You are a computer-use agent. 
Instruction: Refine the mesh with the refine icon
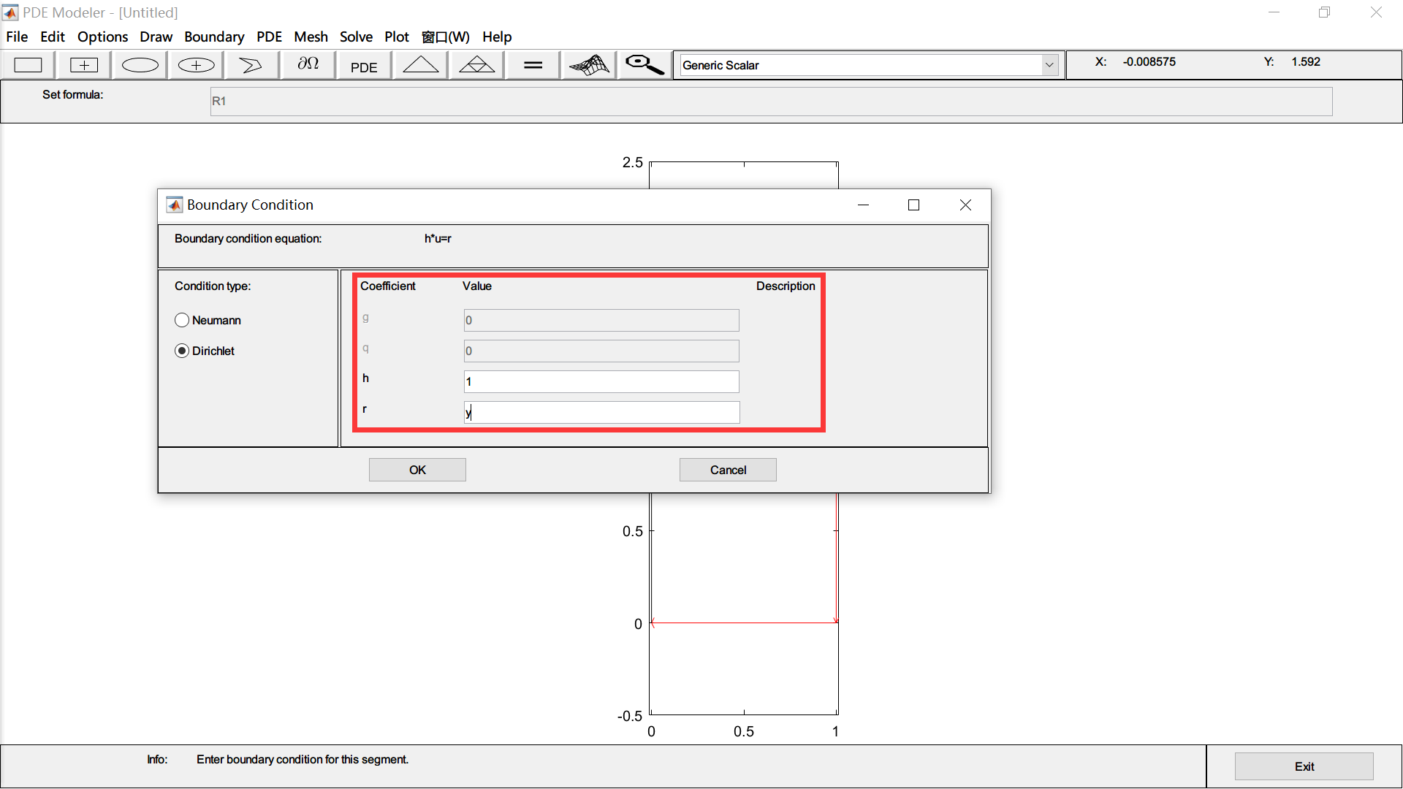tap(476, 64)
